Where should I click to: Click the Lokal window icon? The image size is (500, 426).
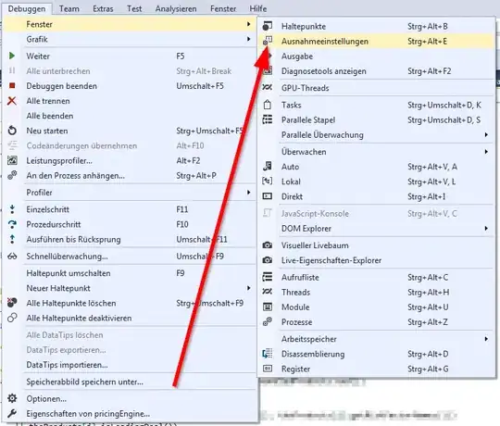pyautogui.click(x=268, y=182)
